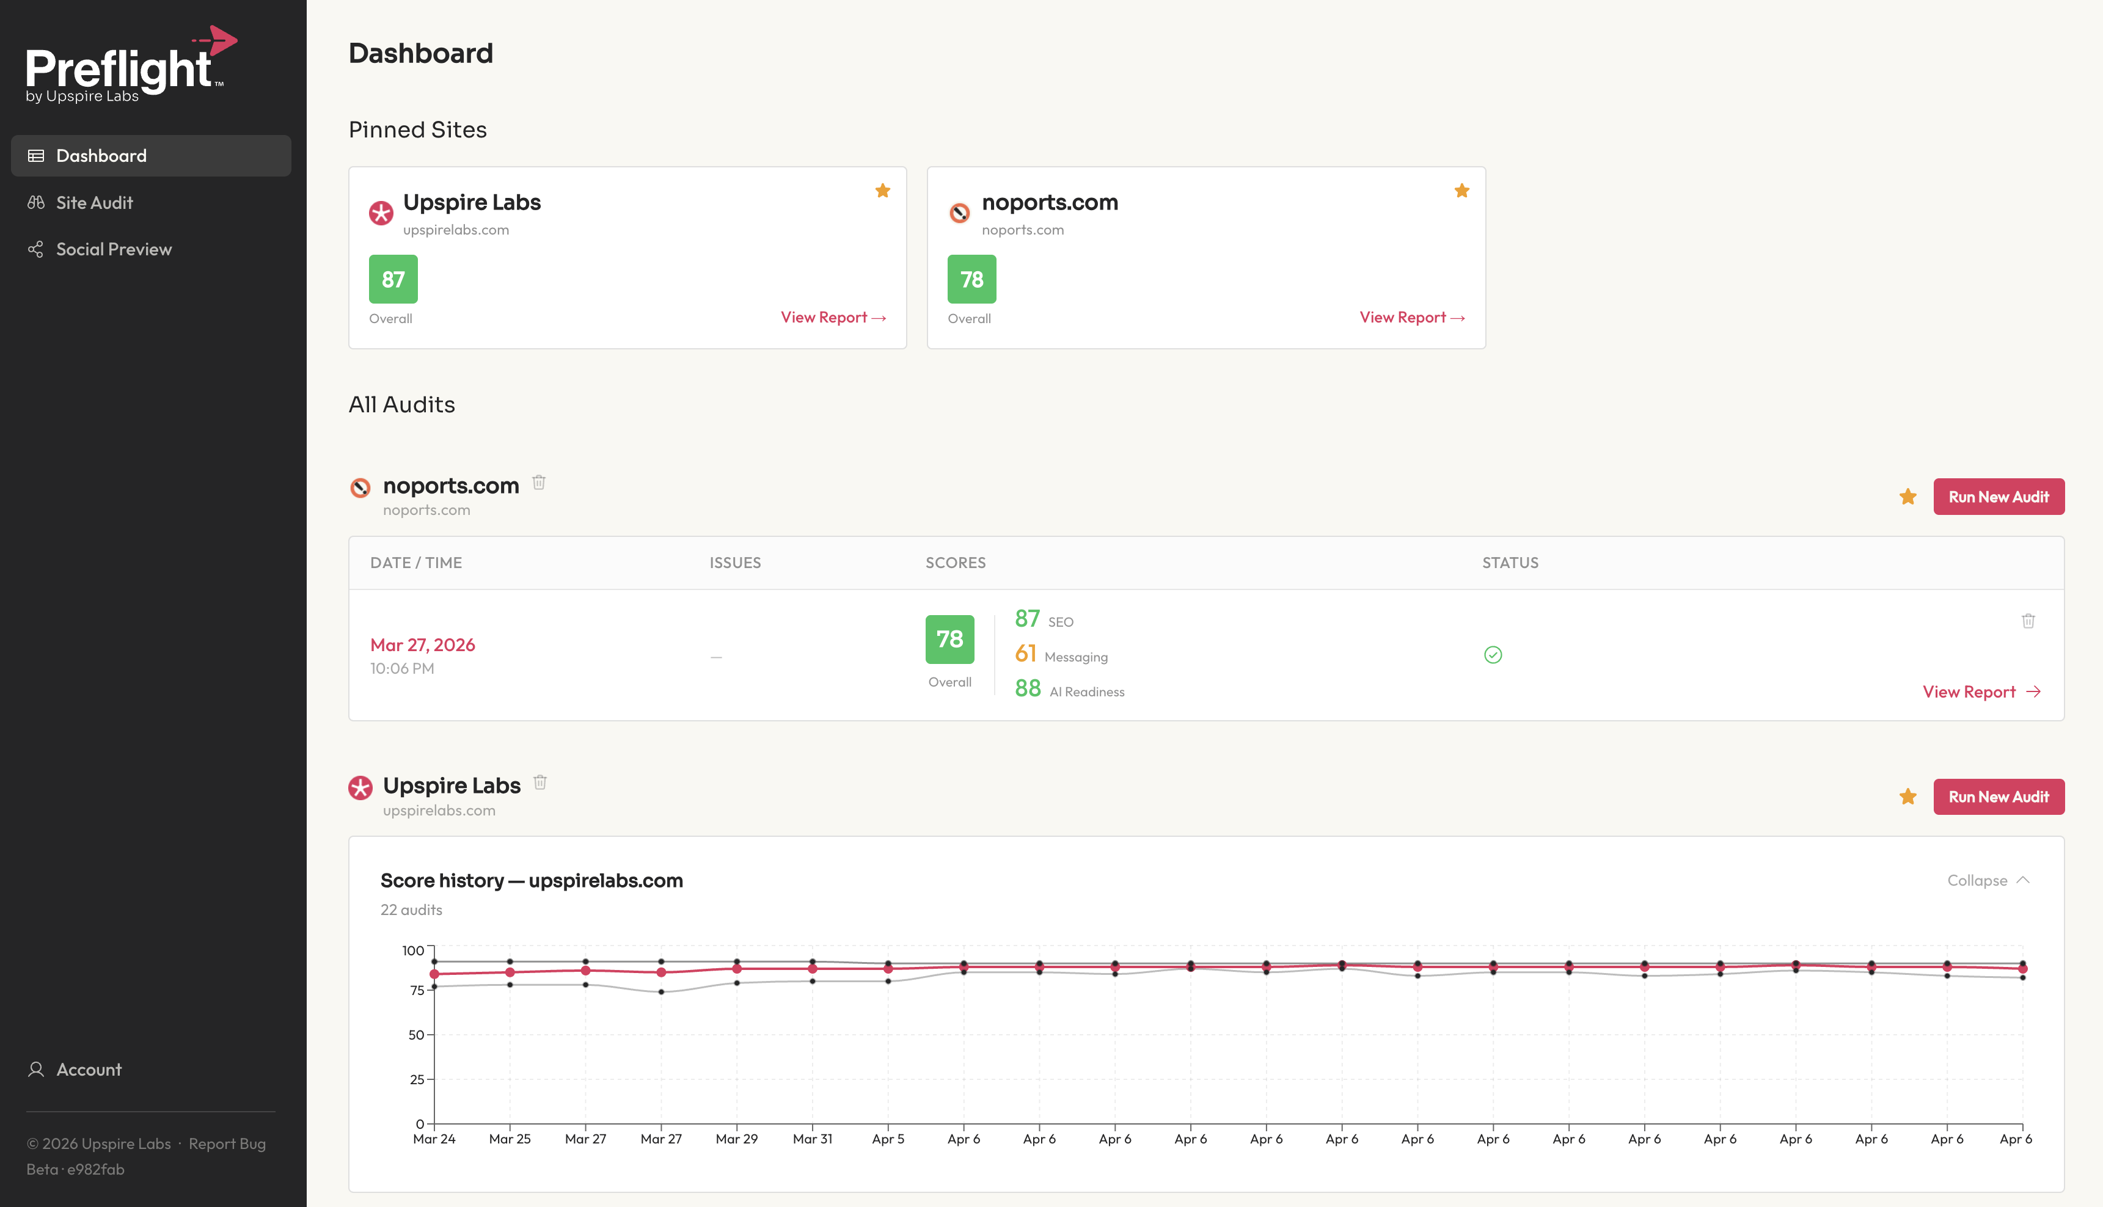Click the SCORES column header
Screen dimensions: 2103x1207
click(x=956, y=563)
